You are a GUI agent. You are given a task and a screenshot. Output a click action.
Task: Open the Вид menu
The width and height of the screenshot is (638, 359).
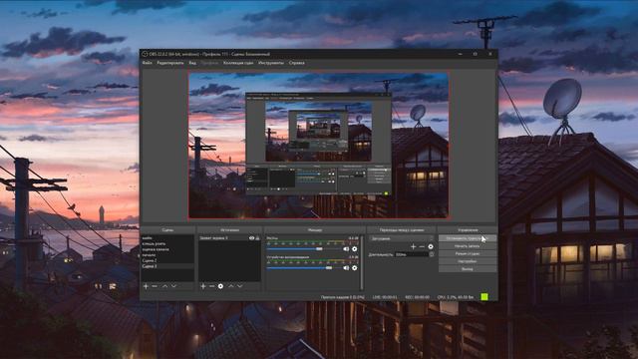[192, 63]
